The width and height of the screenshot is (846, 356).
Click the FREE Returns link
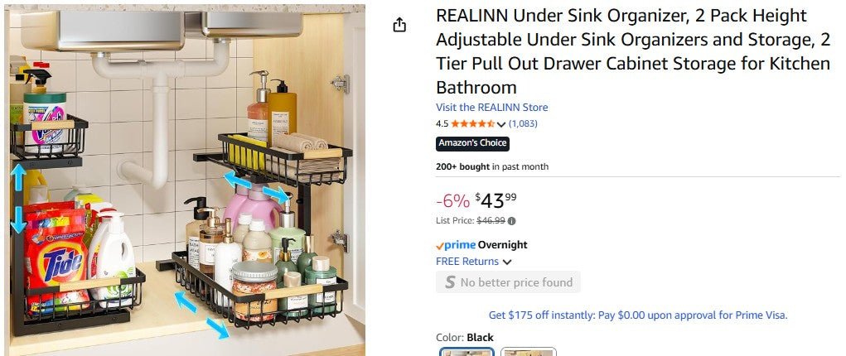click(467, 262)
